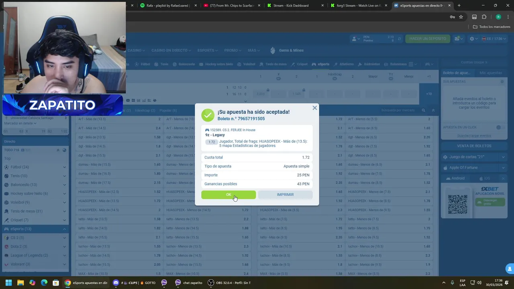This screenshot has width=514, height=289.
Task: Open the PROMO menu
Action: point(233,51)
